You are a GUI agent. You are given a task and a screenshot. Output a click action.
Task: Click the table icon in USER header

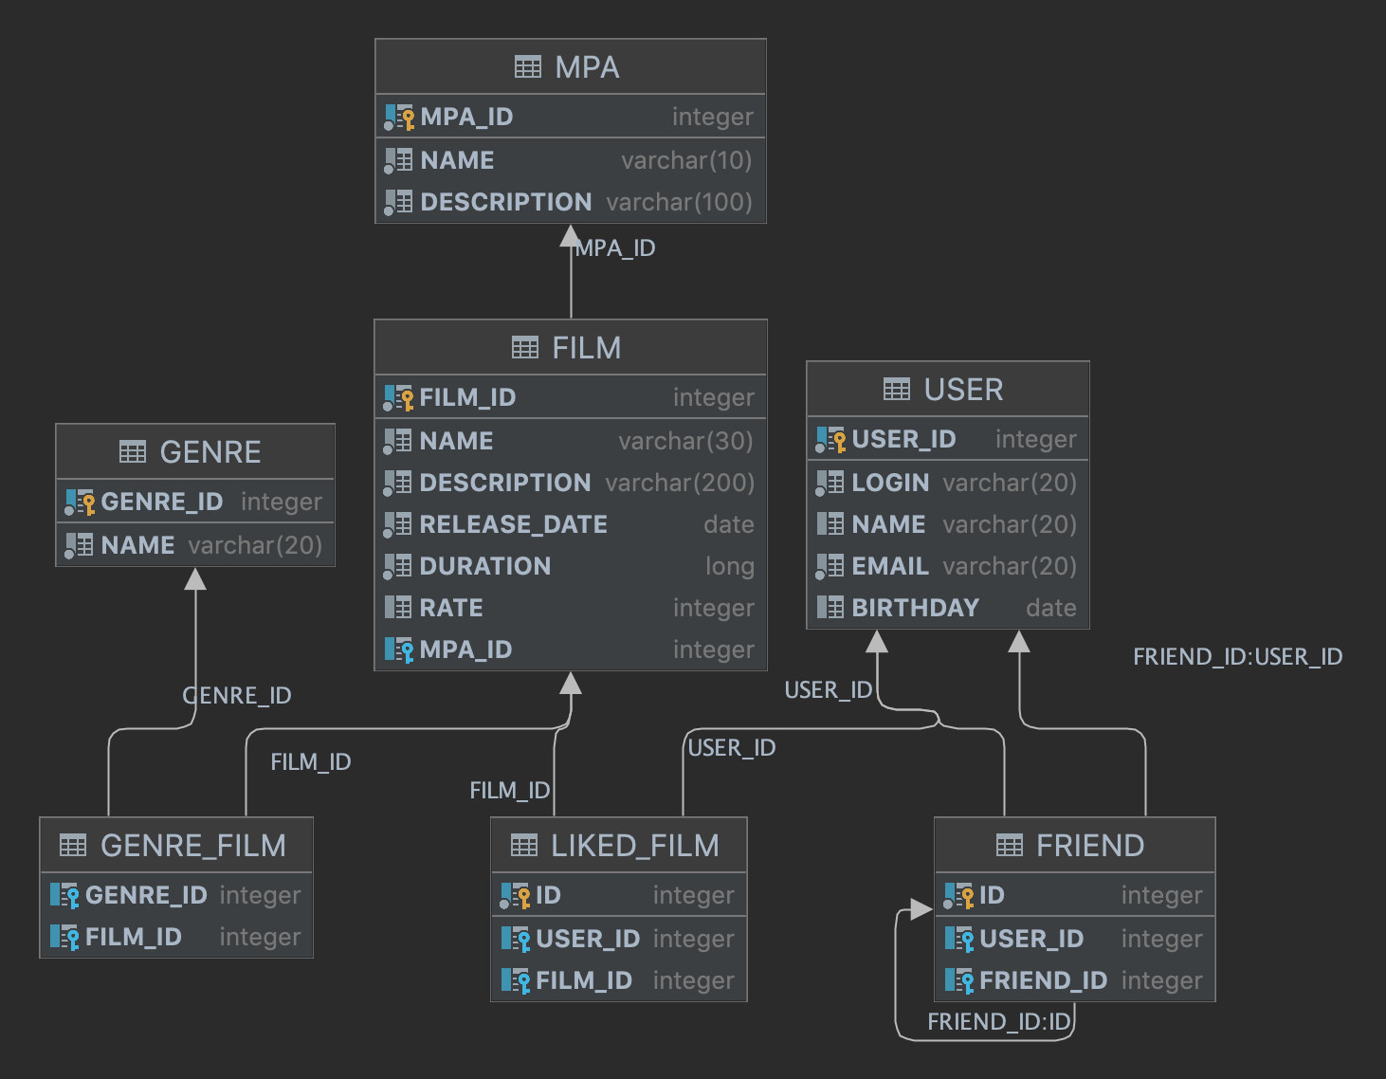tap(897, 390)
